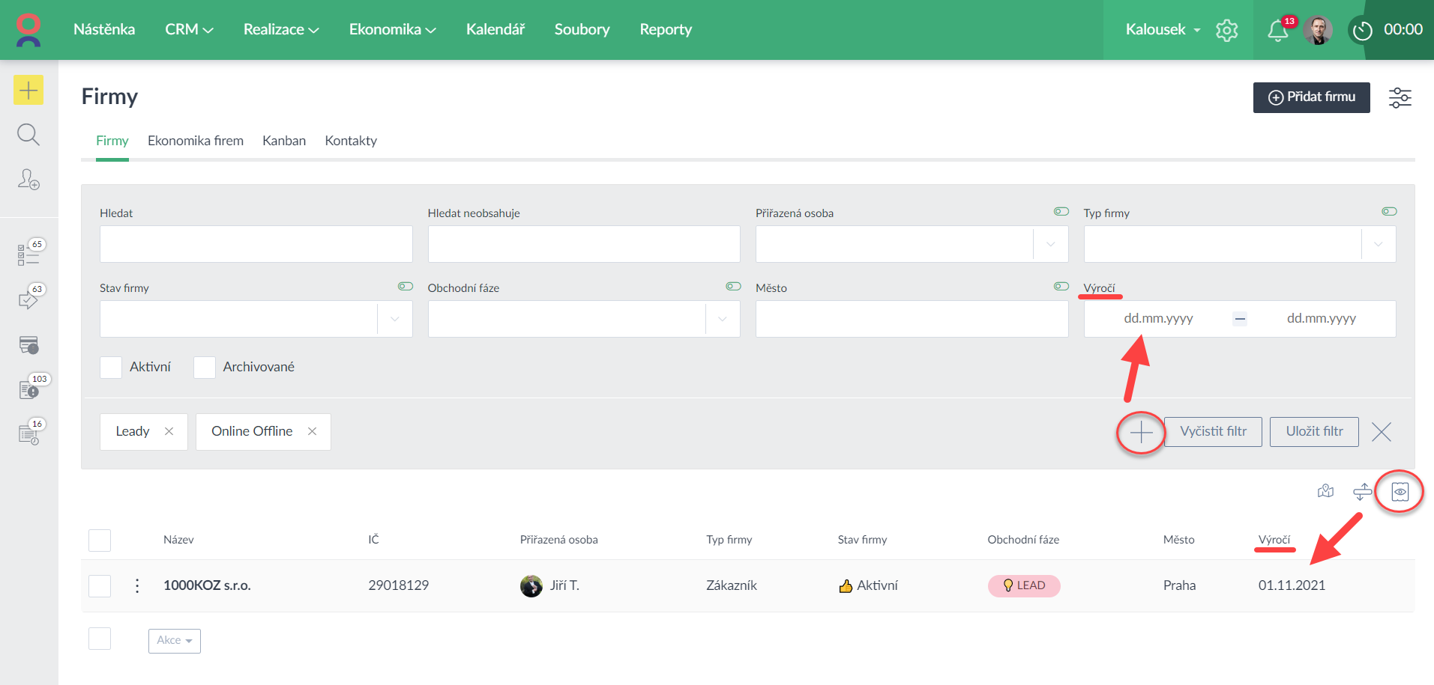Screen dimensions: 1434x685
Task: Open the Akce dropdown below table
Action: (174, 641)
